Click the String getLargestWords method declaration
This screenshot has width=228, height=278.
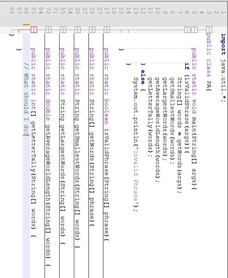(x=63, y=146)
